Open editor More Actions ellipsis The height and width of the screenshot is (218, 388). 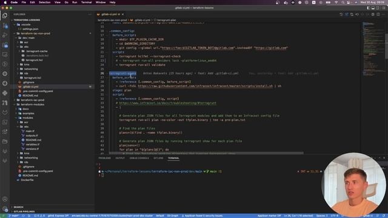pyautogui.click(x=384, y=15)
